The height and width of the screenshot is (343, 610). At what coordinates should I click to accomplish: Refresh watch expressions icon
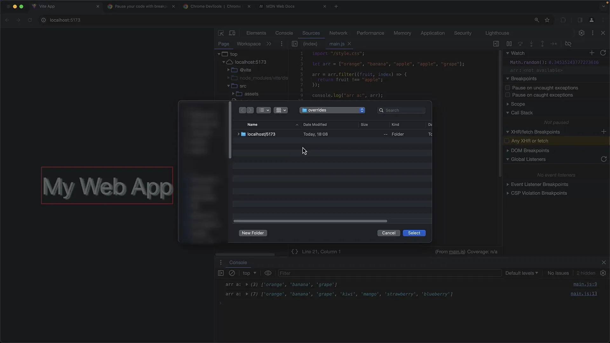coord(603,53)
